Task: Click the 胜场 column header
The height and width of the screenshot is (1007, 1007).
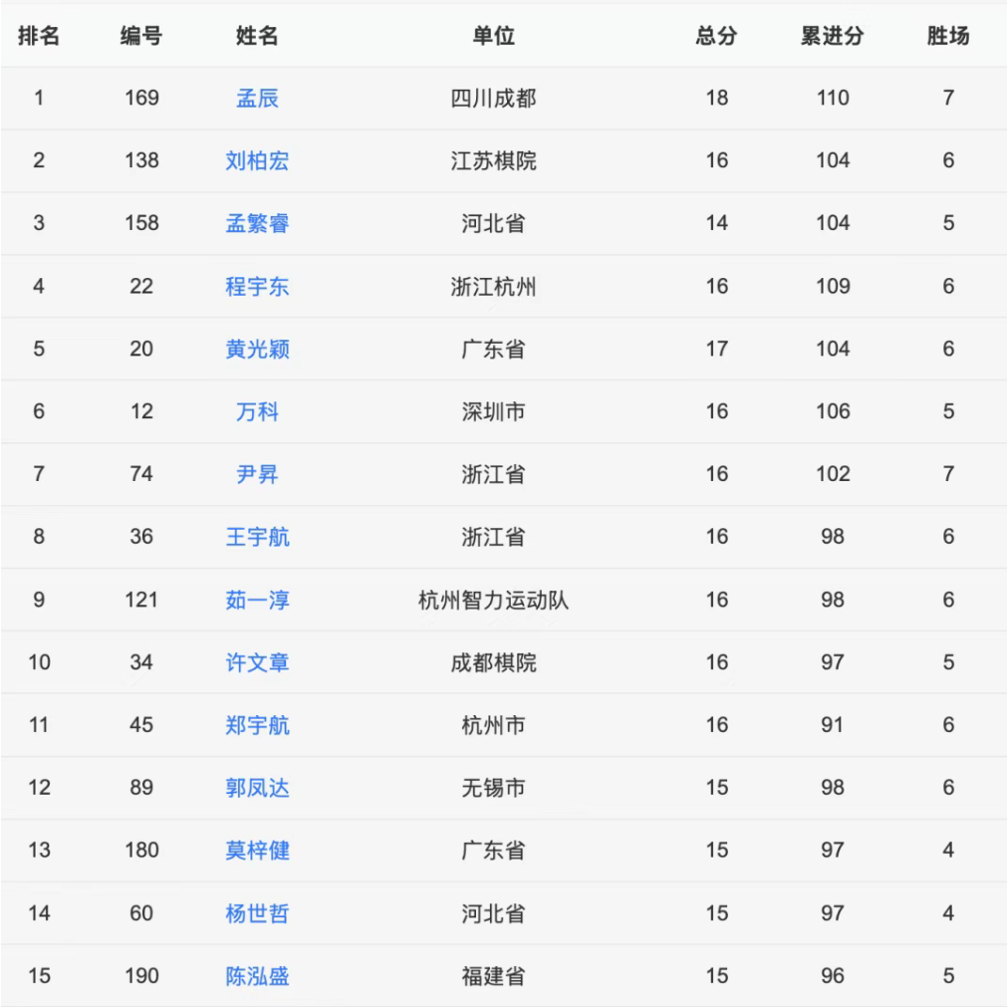Action: (x=946, y=36)
